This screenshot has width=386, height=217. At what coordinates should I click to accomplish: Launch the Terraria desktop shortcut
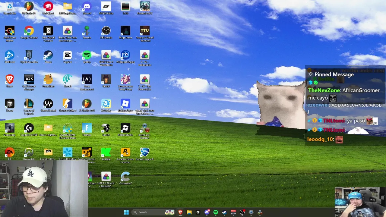click(x=87, y=33)
